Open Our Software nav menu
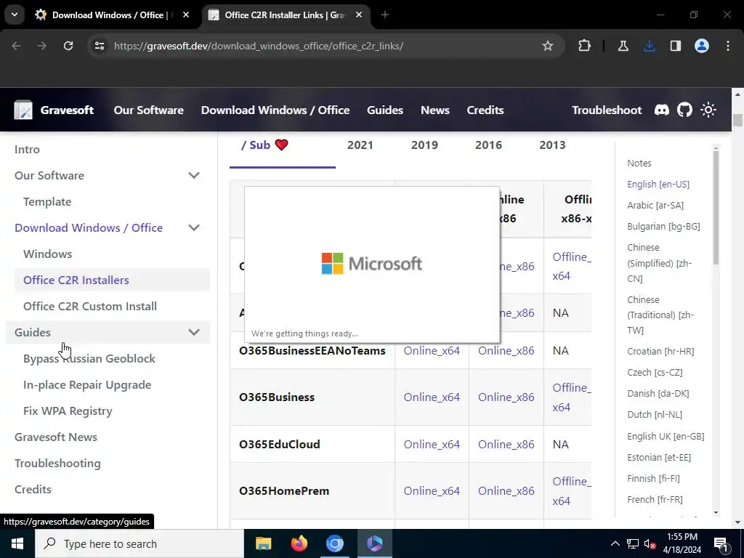The width and height of the screenshot is (744, 558). [148, 110]
